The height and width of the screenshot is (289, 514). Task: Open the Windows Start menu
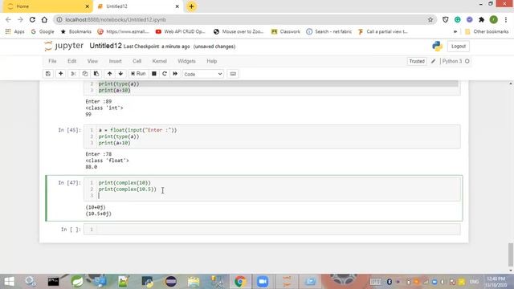[x=9, y=282]
